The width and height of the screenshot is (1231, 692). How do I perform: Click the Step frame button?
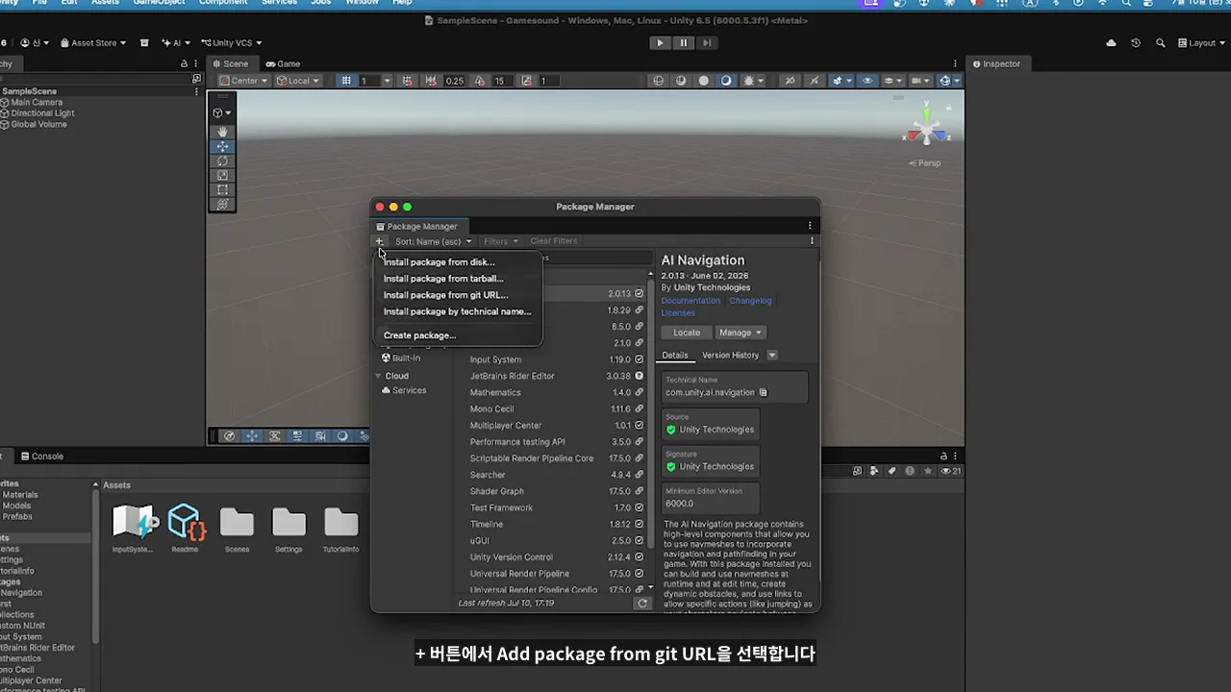click(x=707, y=42)
